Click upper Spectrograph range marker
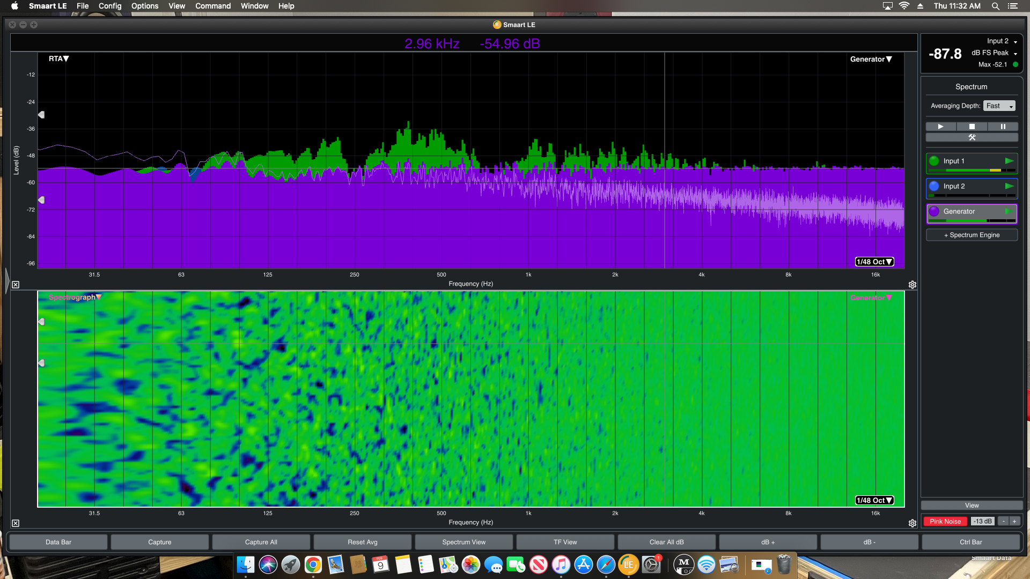This screenshot has height=579, width=1030. click(x=41, y=322)
